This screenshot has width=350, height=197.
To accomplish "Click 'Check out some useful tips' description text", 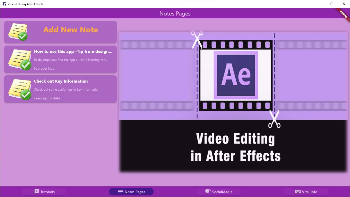I will 67,90.
